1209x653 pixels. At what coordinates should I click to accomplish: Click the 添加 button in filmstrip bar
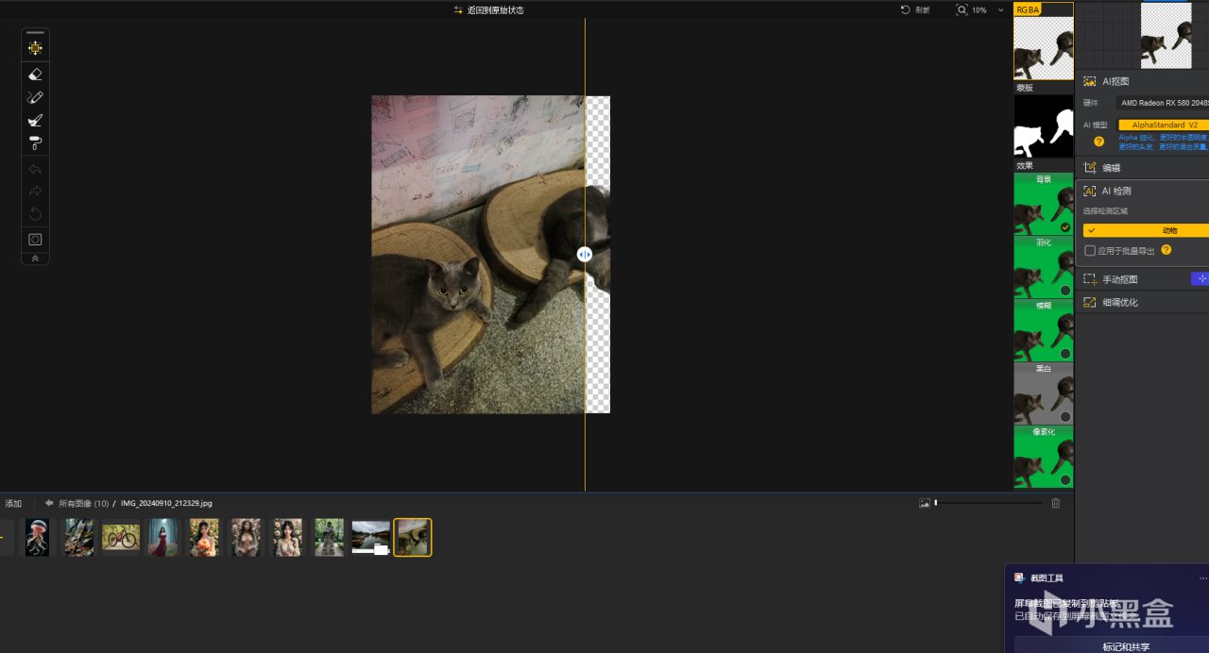coord(13,503)
